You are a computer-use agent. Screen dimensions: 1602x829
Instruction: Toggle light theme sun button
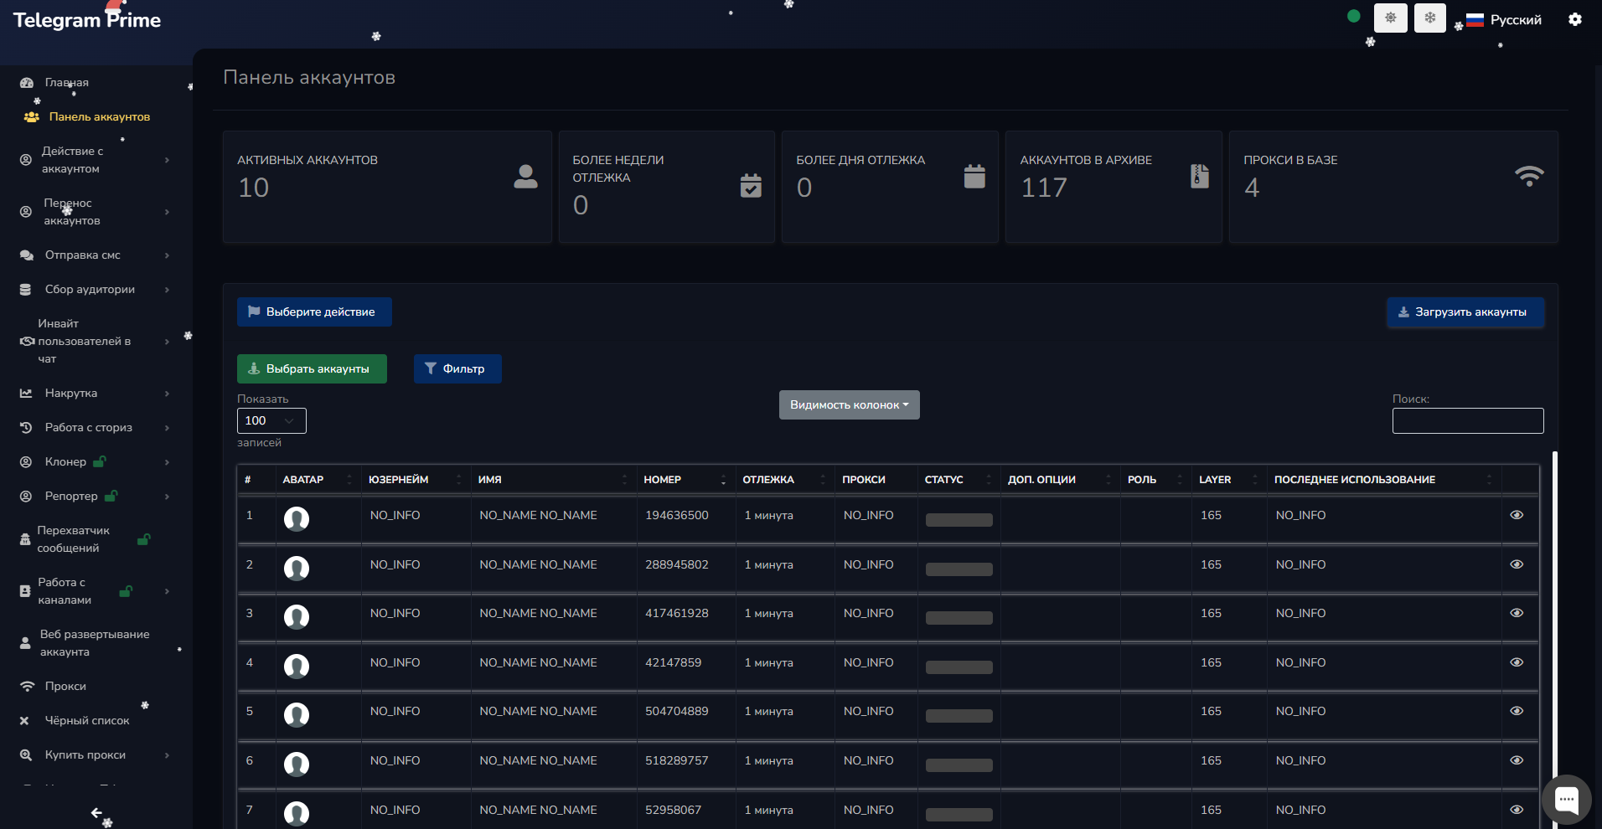click(x=1391, y=18)
